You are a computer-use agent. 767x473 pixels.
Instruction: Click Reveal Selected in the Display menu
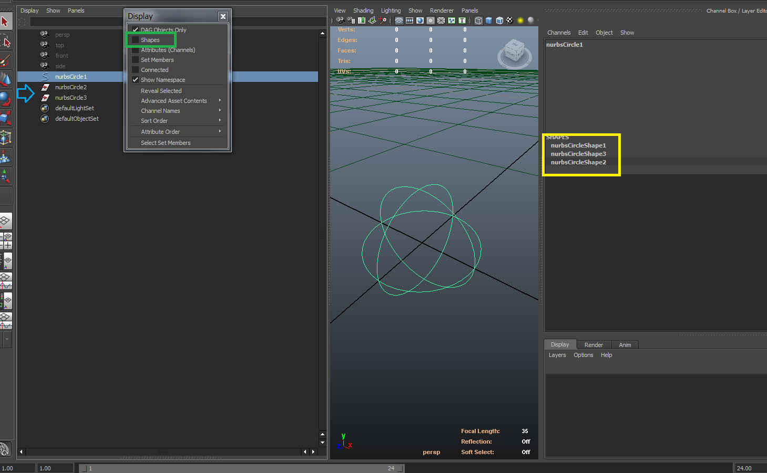pos(161,91)
